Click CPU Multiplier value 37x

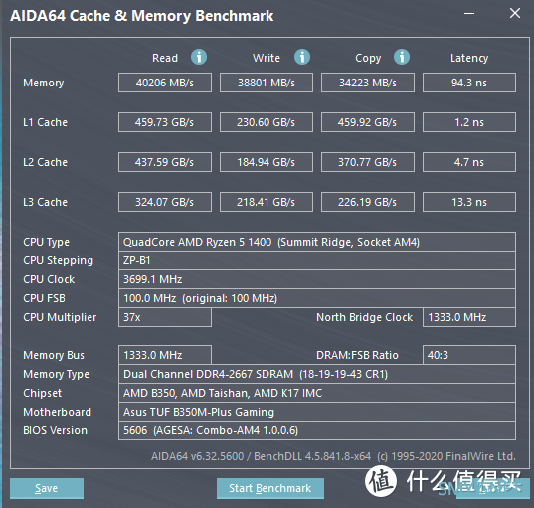[165, 317]
